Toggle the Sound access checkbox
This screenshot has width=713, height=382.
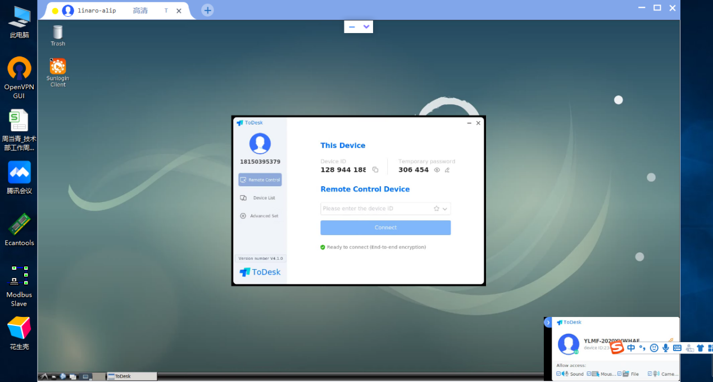pyautogui.click(x=558, y=374)
